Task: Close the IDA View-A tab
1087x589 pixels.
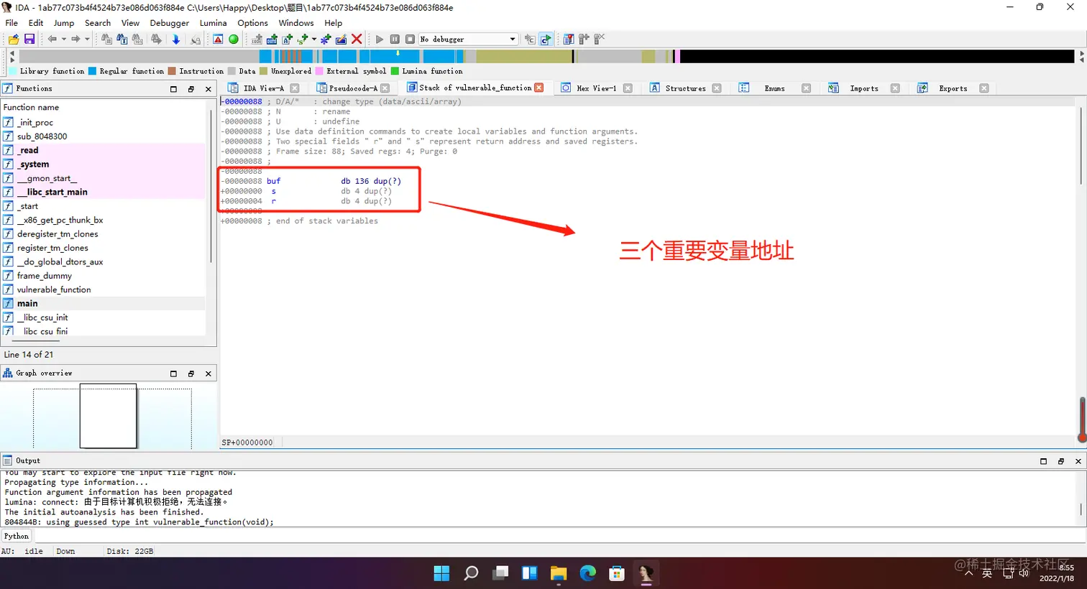Action: click(294, 88)
